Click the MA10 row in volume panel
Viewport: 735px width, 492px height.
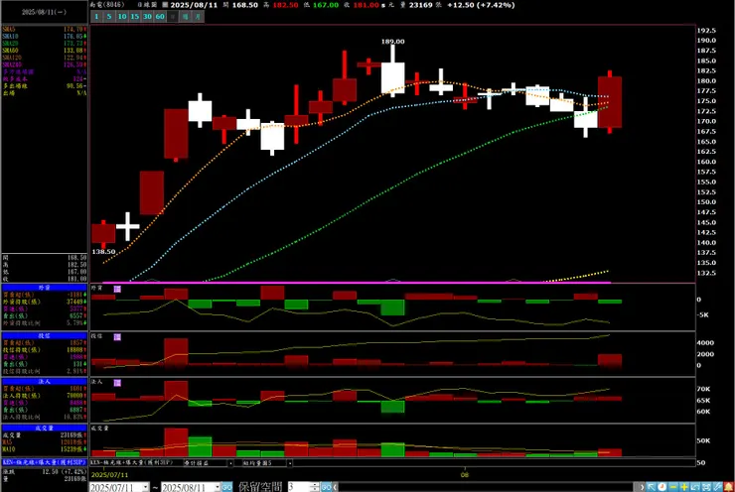pyautogui.click(x=44, y=449)
